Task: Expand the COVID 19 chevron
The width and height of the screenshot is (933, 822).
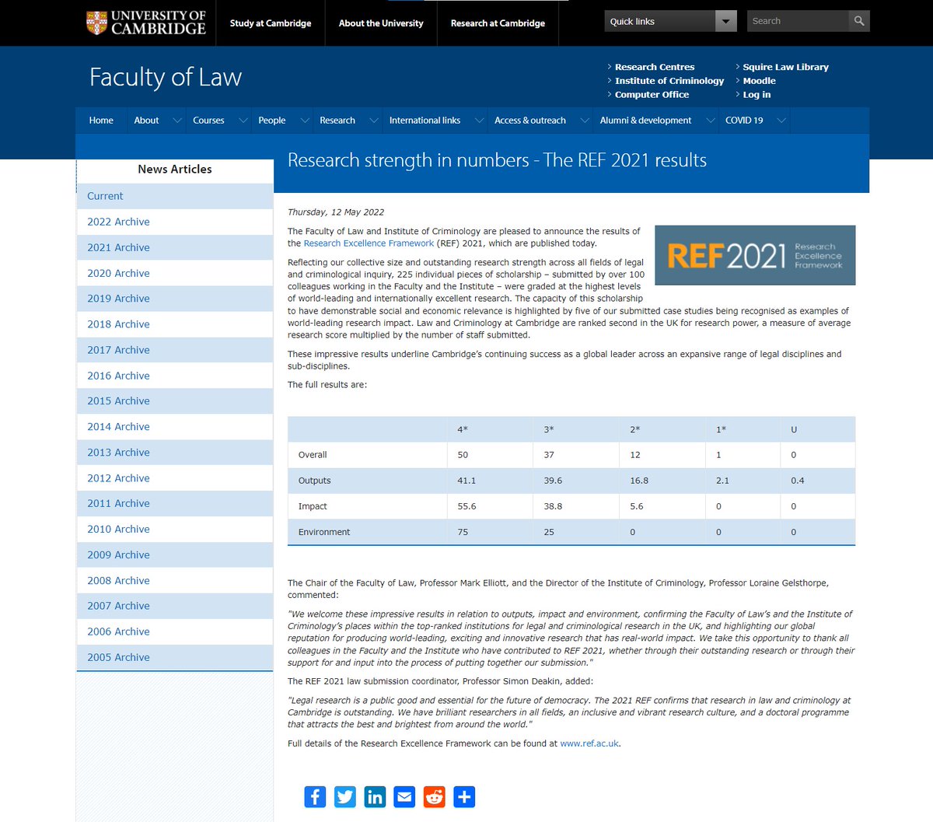Action: click(x=781, y=121)
